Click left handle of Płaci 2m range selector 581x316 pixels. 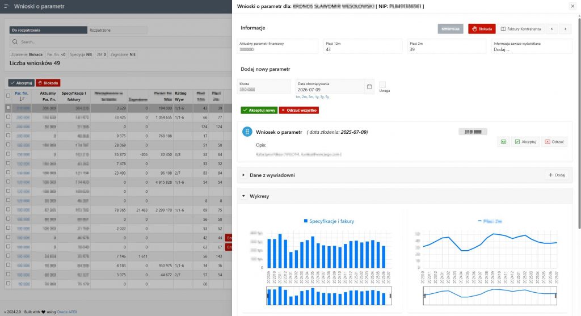[424, 296]
